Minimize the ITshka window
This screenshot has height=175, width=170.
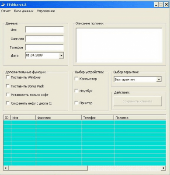[156, 5]
